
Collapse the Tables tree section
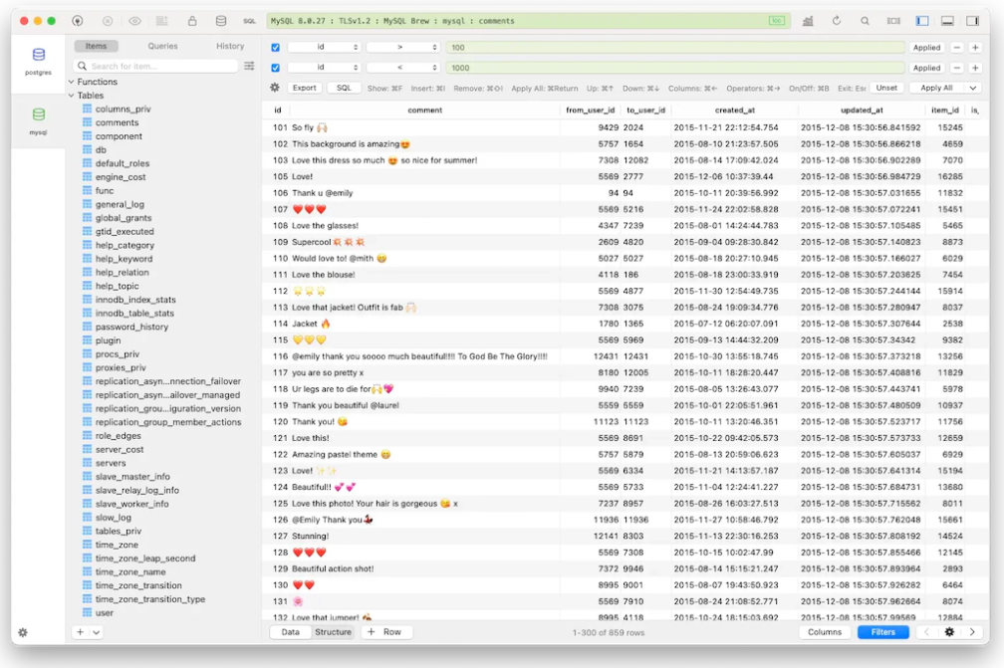pos(72,96)
